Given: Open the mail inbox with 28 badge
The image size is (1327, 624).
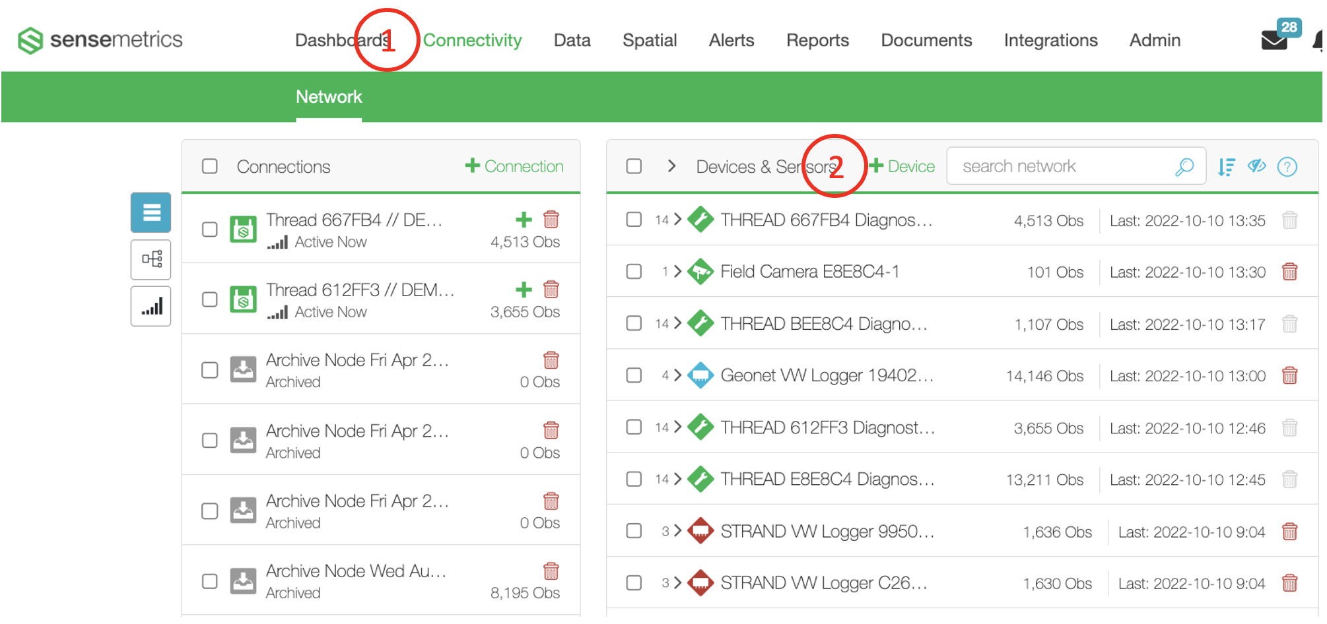Looking at the screenshot, I should (x=1274, y=40).
